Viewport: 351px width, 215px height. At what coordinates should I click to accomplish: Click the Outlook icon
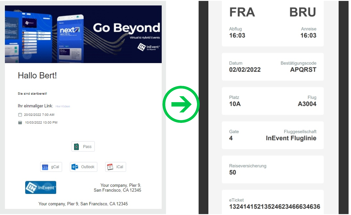(75, 167)
